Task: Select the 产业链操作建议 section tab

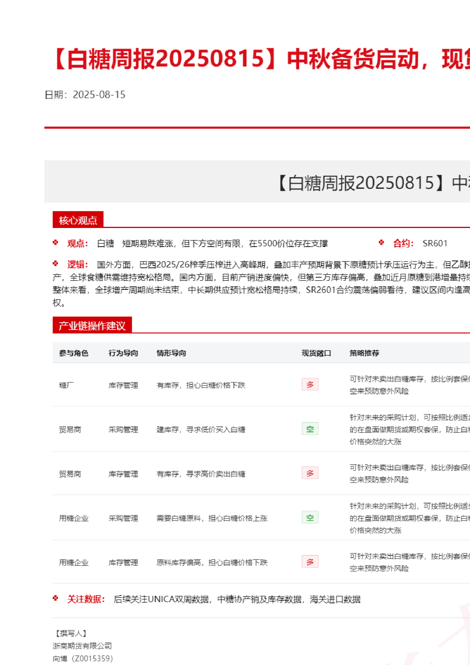Action: tap(92, 325)
